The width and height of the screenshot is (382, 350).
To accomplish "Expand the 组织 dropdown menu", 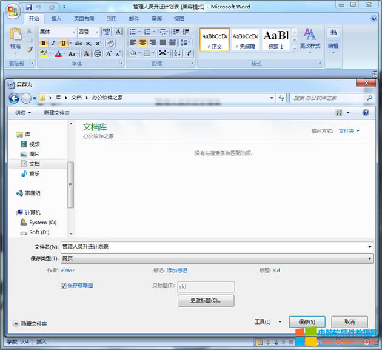I will click(x=24, y=113).
